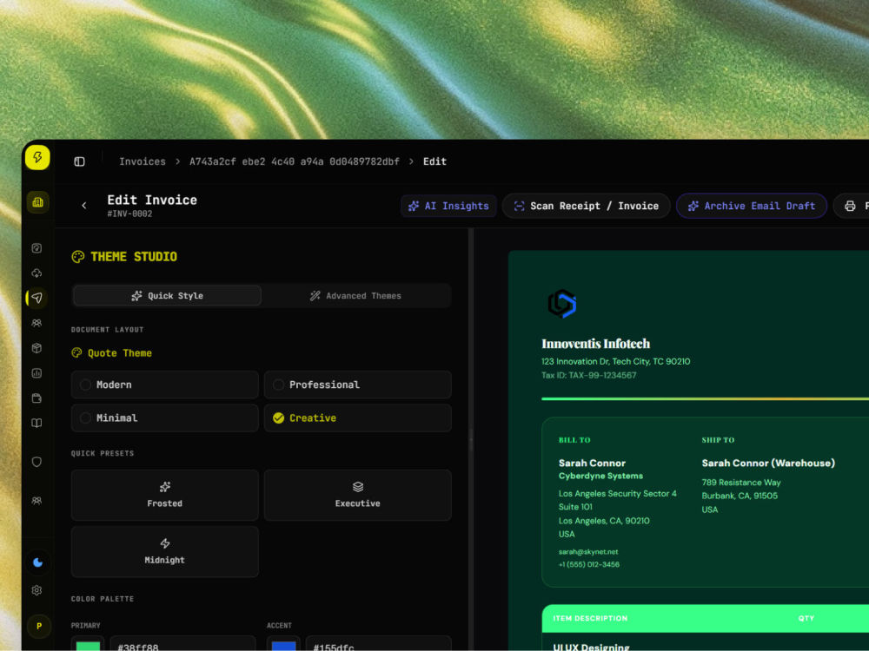
Task: Select the paper plane send icon in sidebar
Action: (36, 298)
